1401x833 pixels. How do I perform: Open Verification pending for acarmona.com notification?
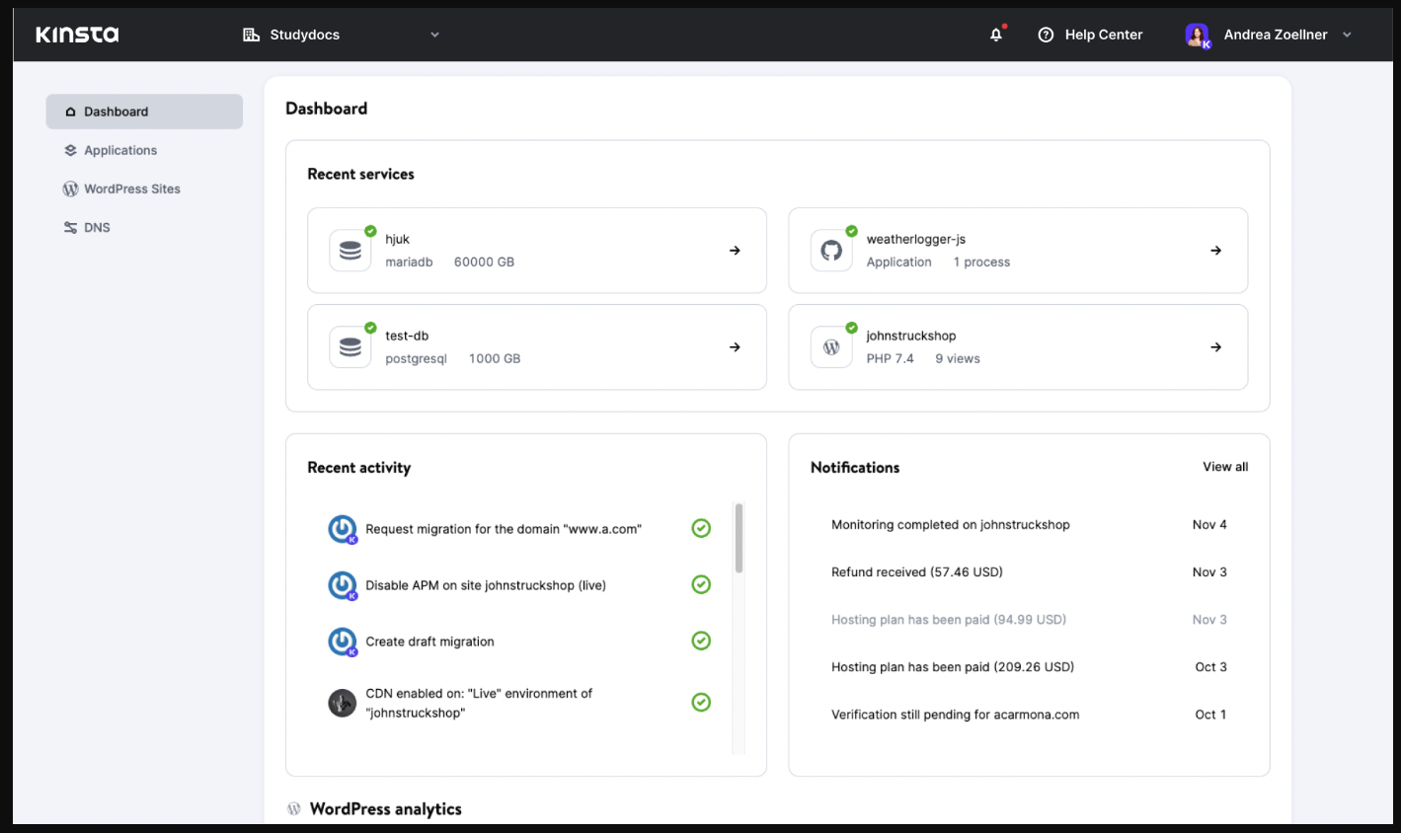point(955,715)
